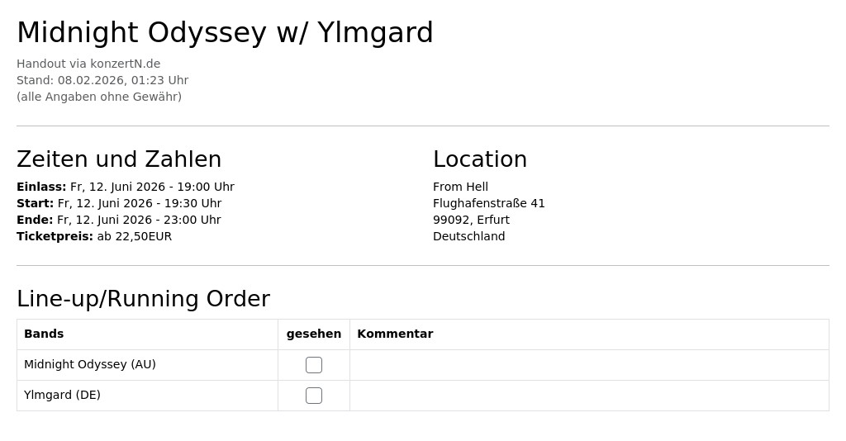Screen dimensions: 846x441
Task: Select the Midnight Odyssey (AU) band entry
Action: (x=89, y=364)
